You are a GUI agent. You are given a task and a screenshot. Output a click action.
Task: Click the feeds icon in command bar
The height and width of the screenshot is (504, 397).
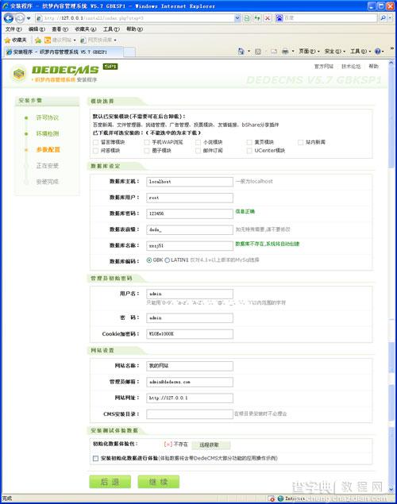[x=258, y=52]
